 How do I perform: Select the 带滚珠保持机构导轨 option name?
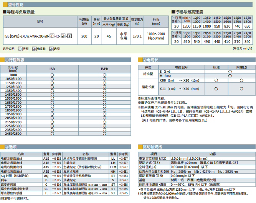point(77,176)
